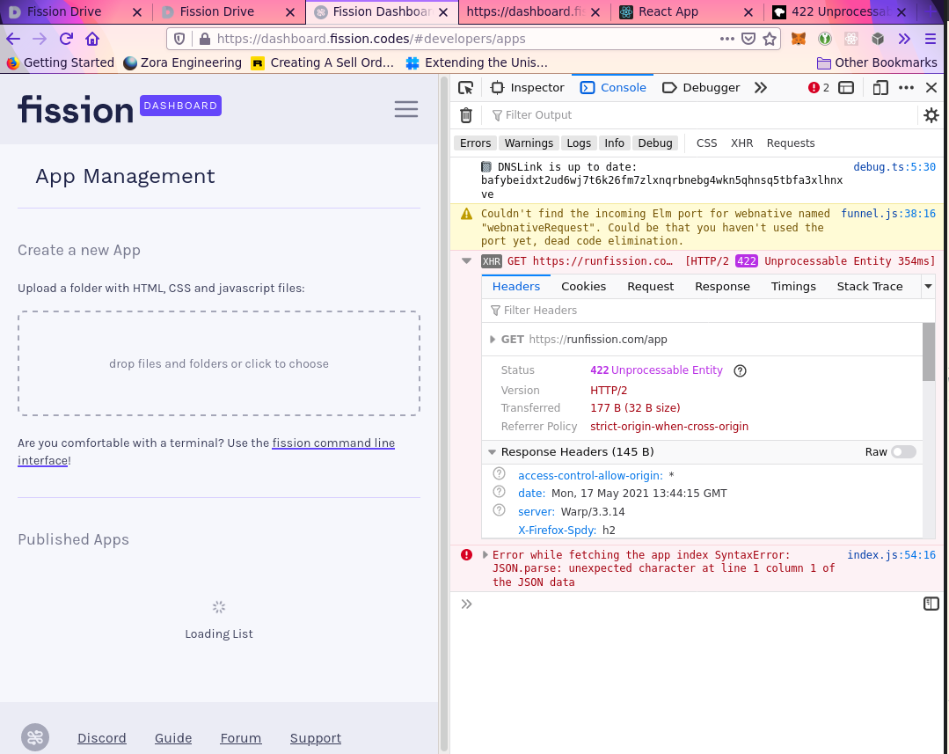
Task: Toggle the Requests filter
Action: pyautogui.click(x=791, y=143)
